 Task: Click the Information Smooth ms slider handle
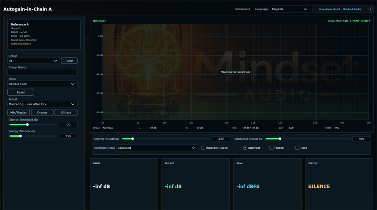280,139
